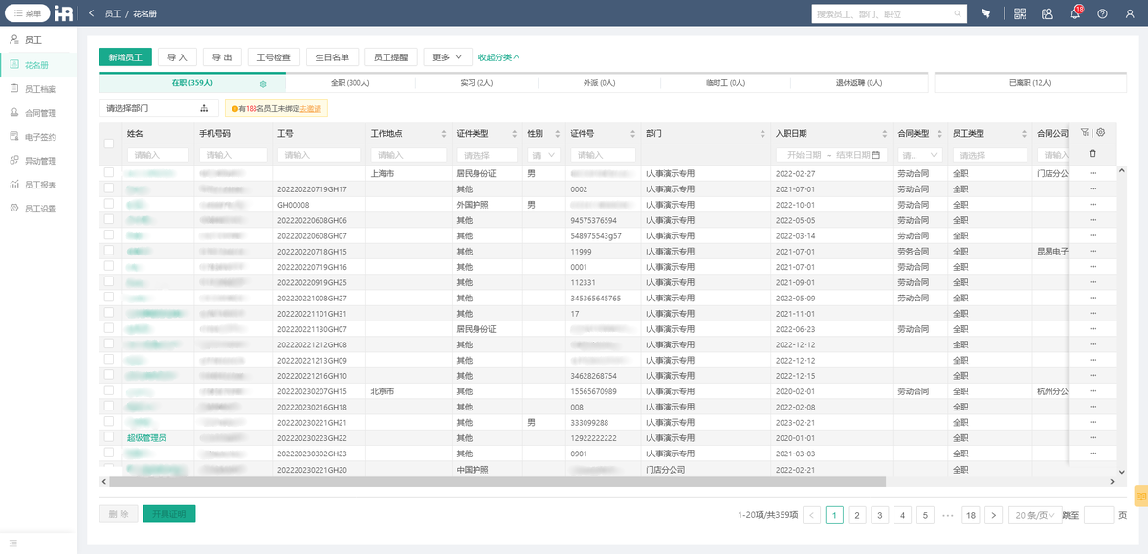The image size is (1148, 554).
Task: Click the 新增员工 button
Action: click(x=124, y=57)
